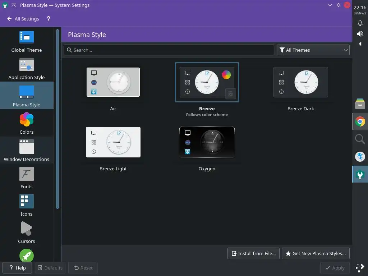The width and height of the screenshot is (368, 276).
Task: Open the blue bird app in panel
Action: pos(360,157)
